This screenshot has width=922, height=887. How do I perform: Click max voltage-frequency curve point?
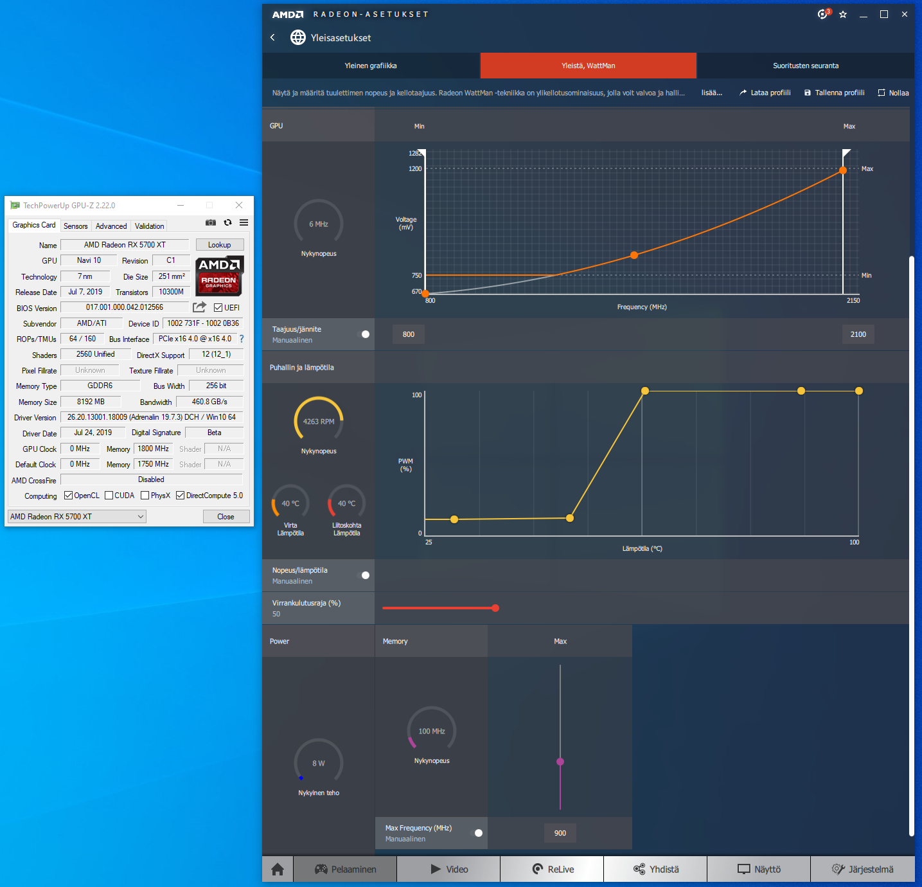(843, 170)
